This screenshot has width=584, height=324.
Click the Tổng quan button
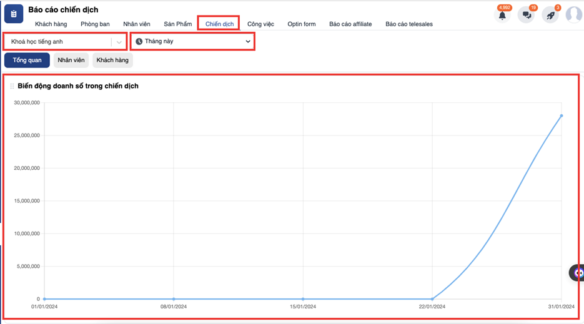27,60
